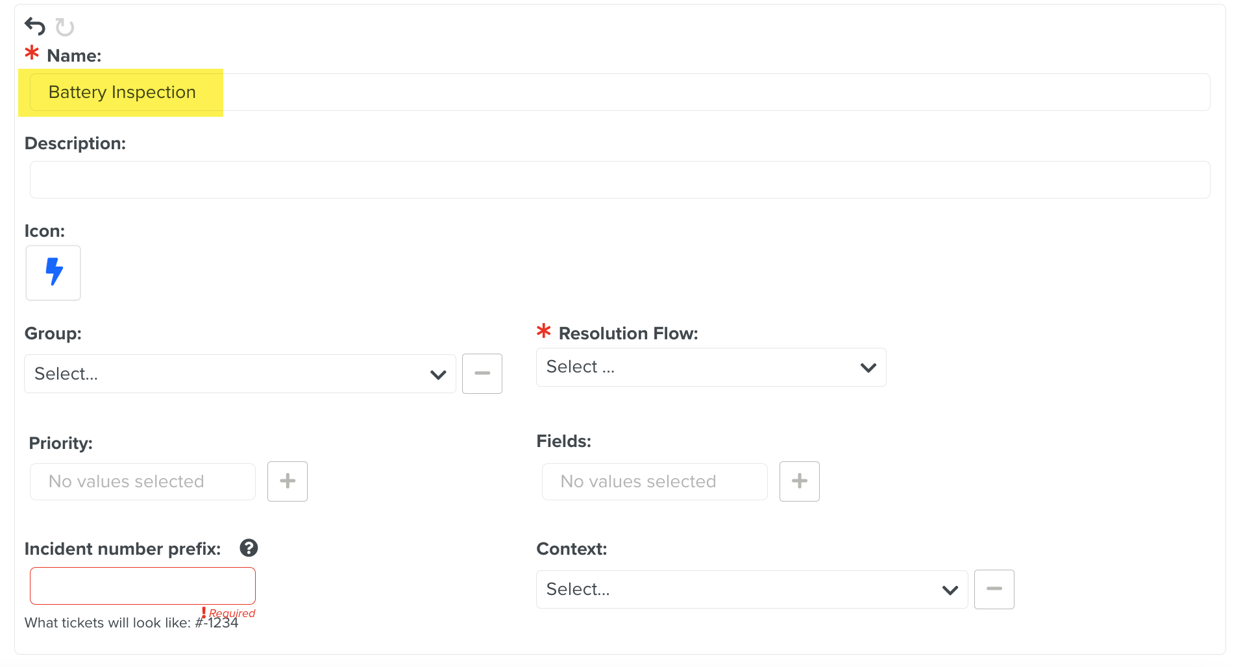Viewport: 1241px width, 667px height.
Task: Click the Incident number prefix input box
Action: pyautogui.click(x=143, y=586)
